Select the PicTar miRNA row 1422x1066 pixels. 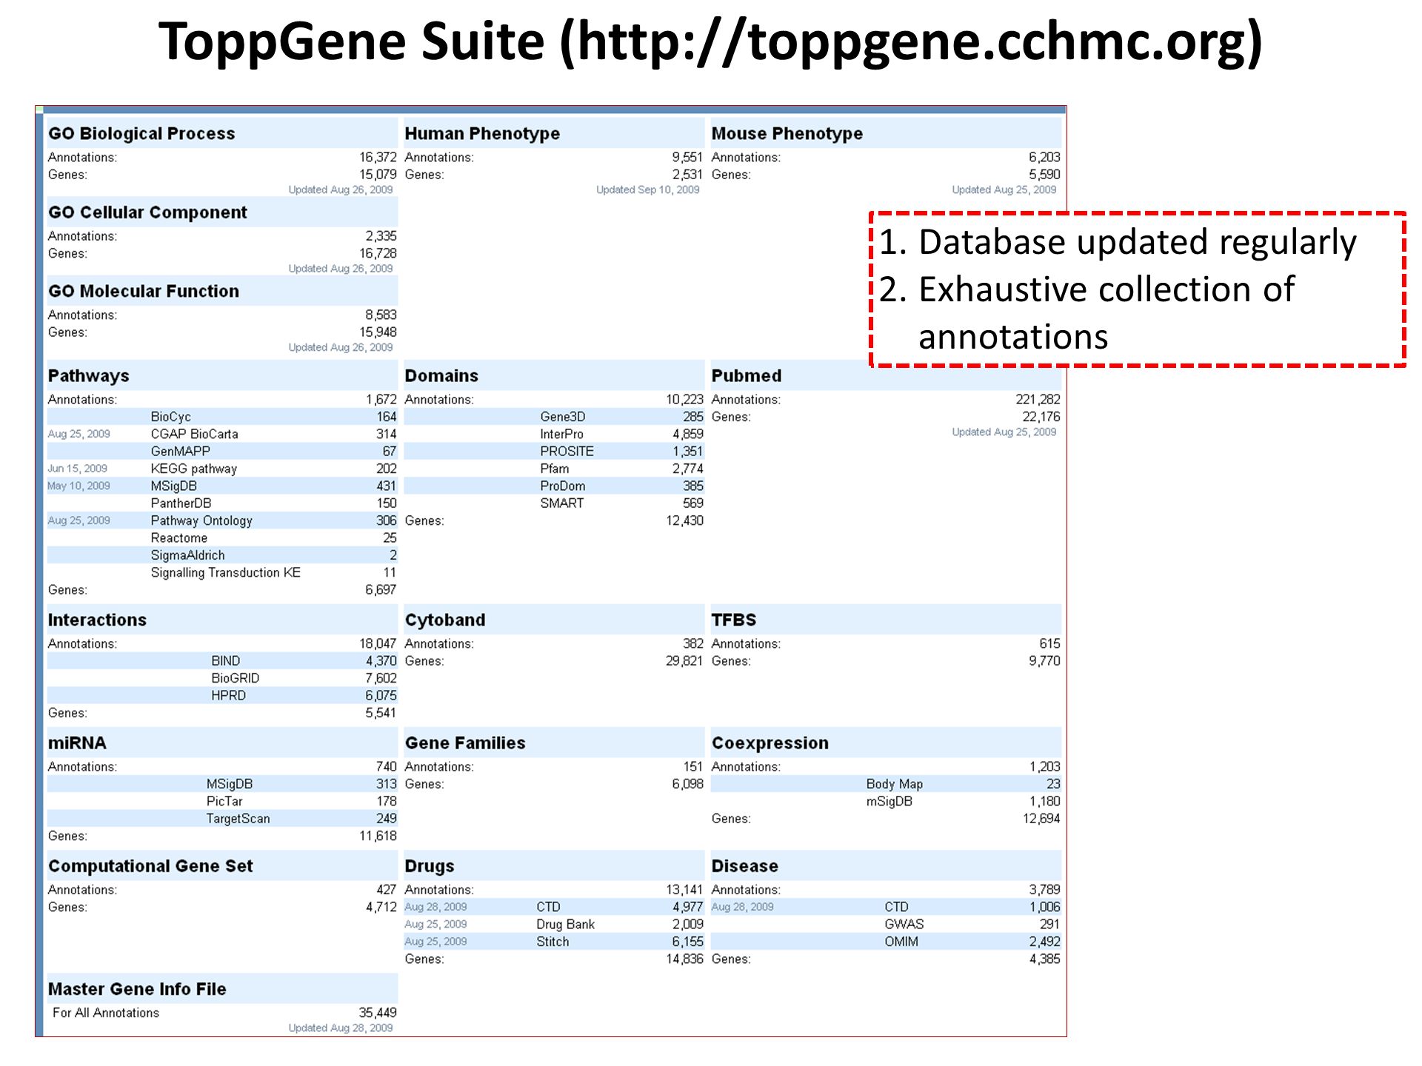tap(222, 801)
